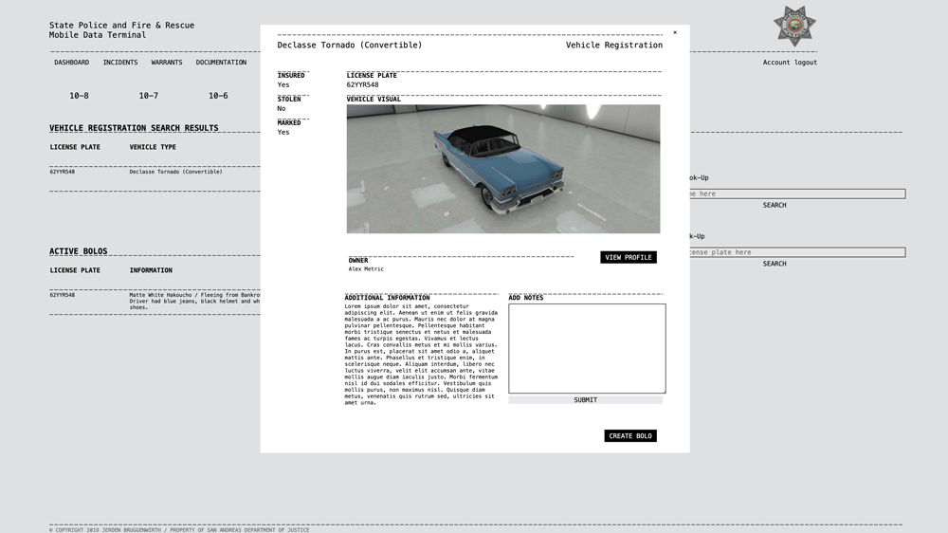Focus the license plate look-up input
This screenshot has height=533, width=948.
pos(796,252)
